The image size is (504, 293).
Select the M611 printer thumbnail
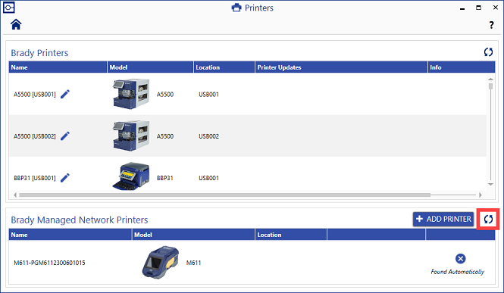click(x=161, y=262)
